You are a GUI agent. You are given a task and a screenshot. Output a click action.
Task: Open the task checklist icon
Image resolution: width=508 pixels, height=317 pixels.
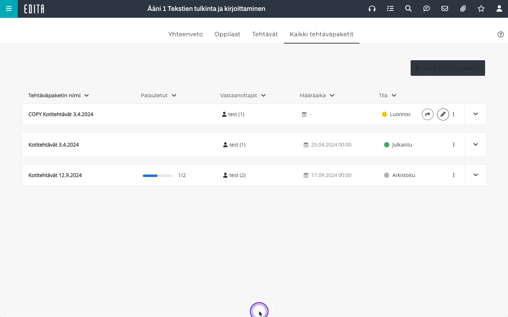390,9
